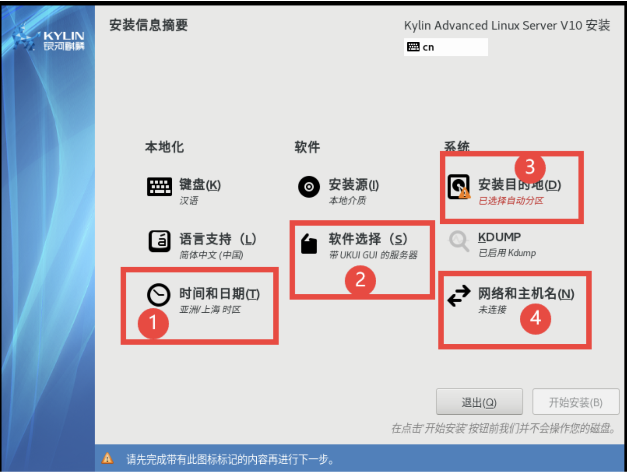Click the 请先完成带有此图标标记的内容 warning message
Image resolution: width=627 pixels, height=472 pixels.
230,459
